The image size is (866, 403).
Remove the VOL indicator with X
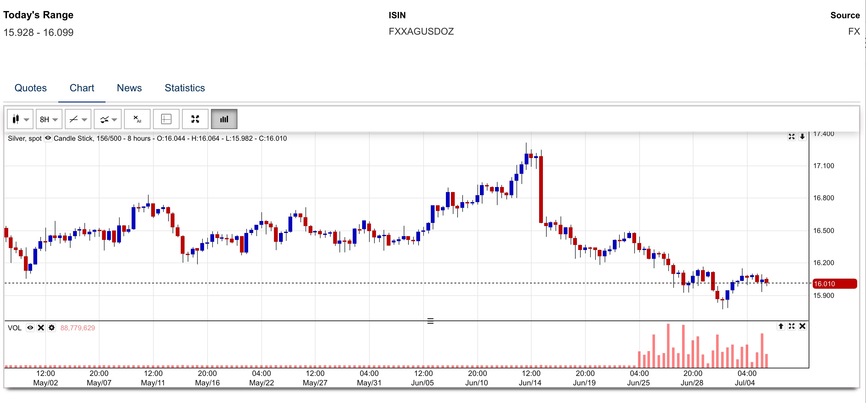pyautogui.click(x=41, y=327)
